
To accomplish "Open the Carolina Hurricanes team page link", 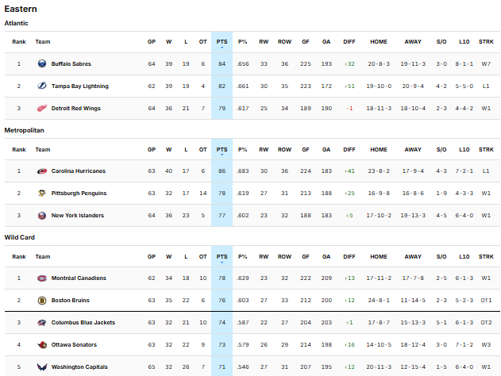I will click(78, 171).
